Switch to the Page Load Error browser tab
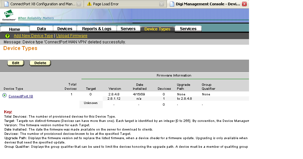Viewport: 303px width, 159px height. (x=123, y=4)
